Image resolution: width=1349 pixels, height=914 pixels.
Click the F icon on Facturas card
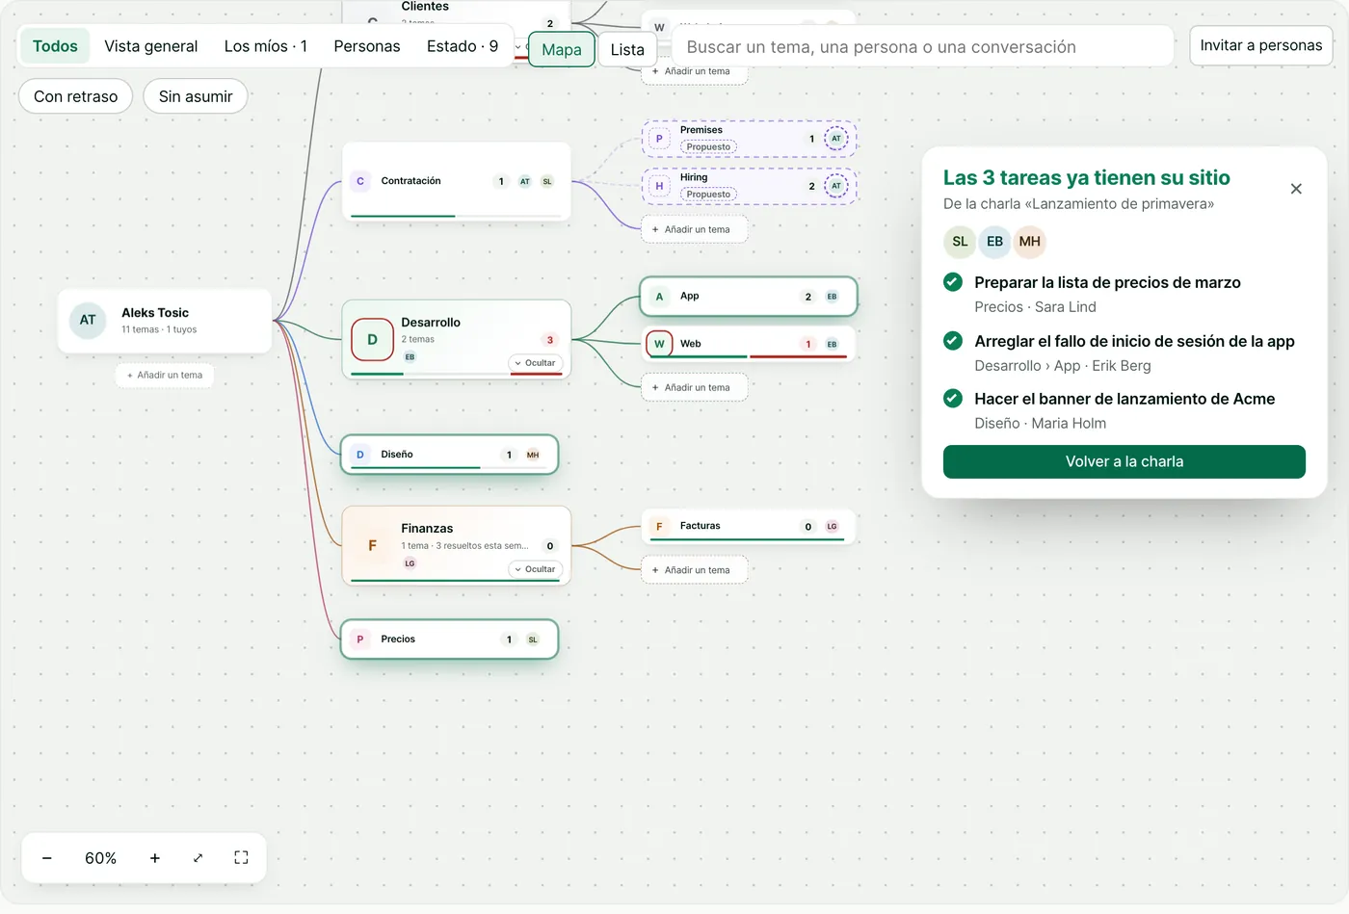[659, 527]
